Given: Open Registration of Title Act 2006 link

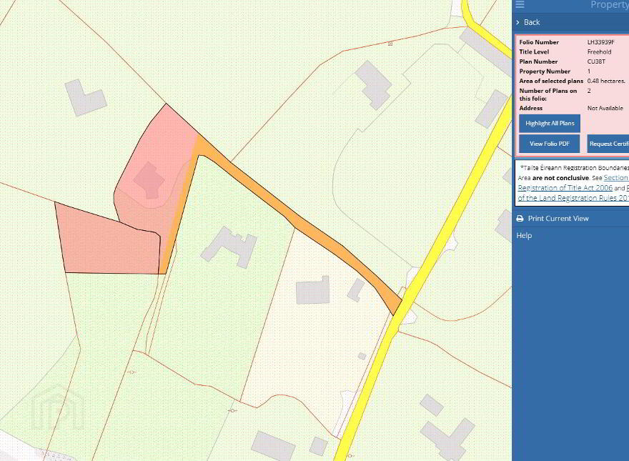Looking at the screenshot, I should point(565,188).
